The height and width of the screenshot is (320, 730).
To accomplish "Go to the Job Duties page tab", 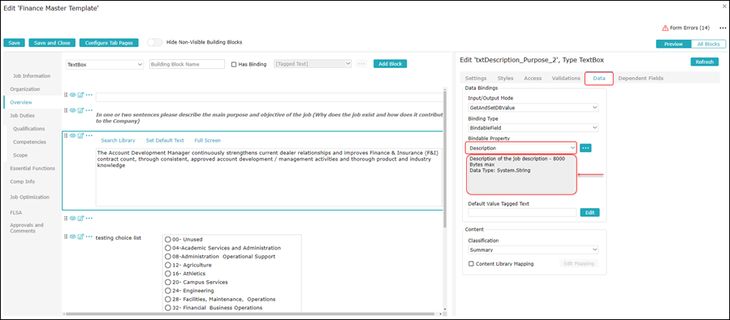I will 23,115.
